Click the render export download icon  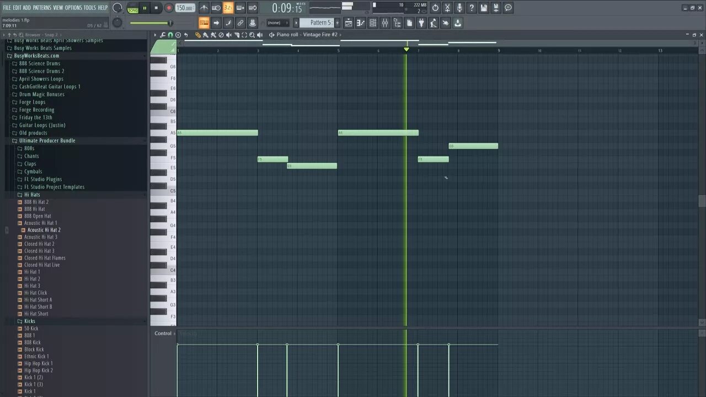pos(458,23)
